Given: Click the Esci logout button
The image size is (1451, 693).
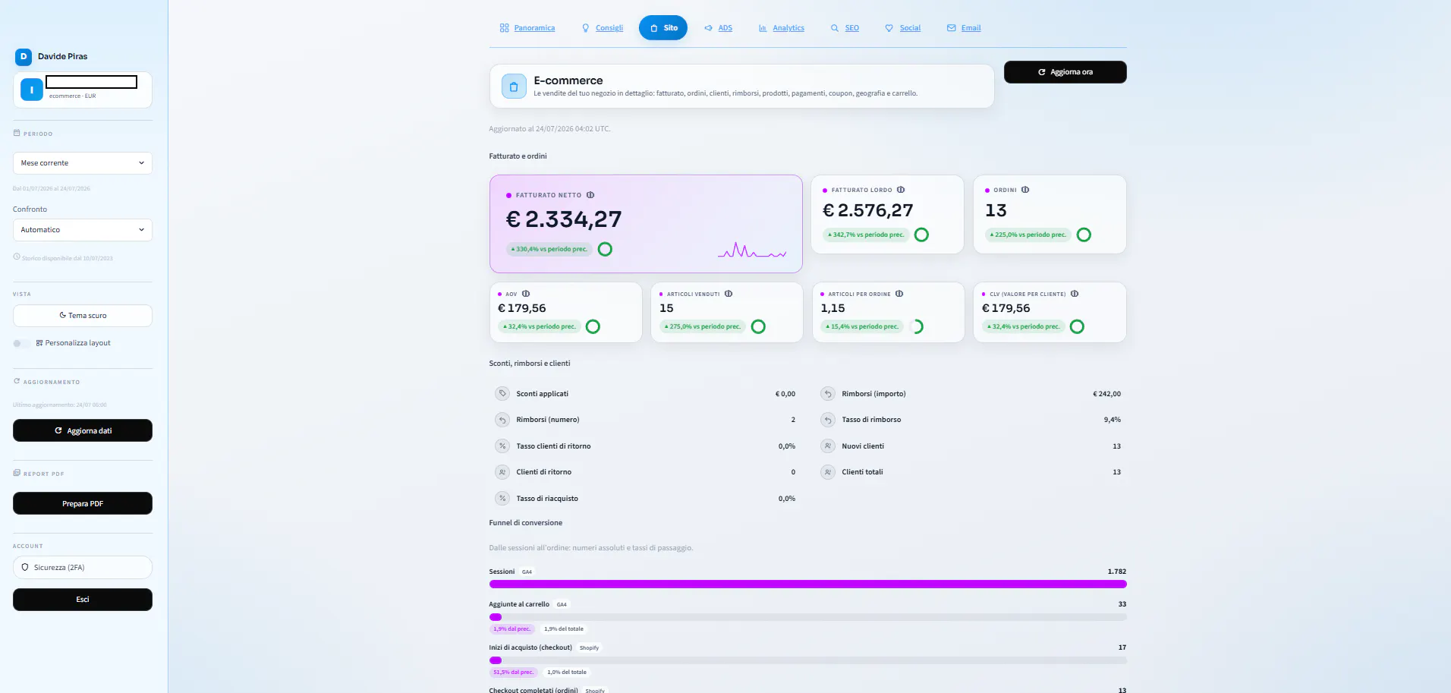Looking at the screenshot, I should point(83,600).
